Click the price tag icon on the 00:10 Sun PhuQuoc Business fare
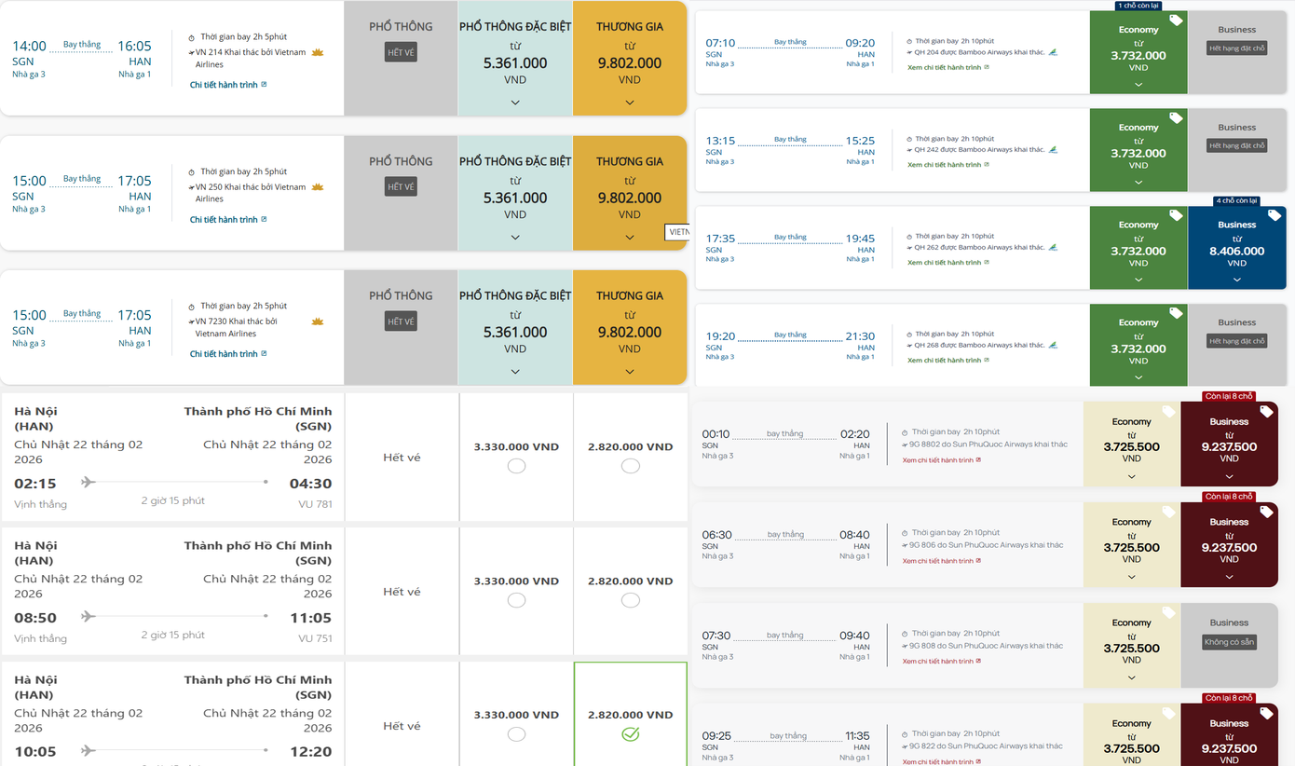This screenshot has width=1295, height=766. 1266,411
